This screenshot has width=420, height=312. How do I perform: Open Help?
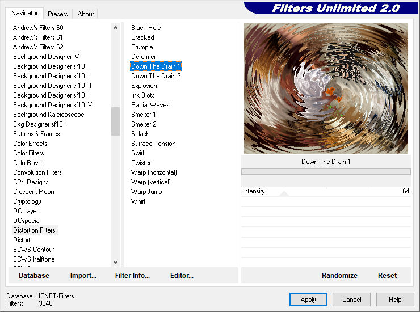[x=395, y=300]
